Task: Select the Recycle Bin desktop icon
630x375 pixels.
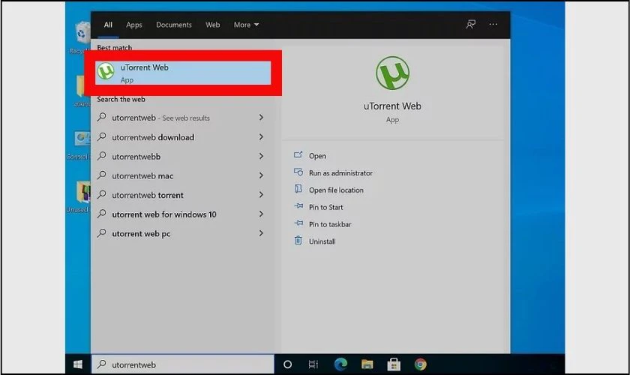Action: click(82, 37)
